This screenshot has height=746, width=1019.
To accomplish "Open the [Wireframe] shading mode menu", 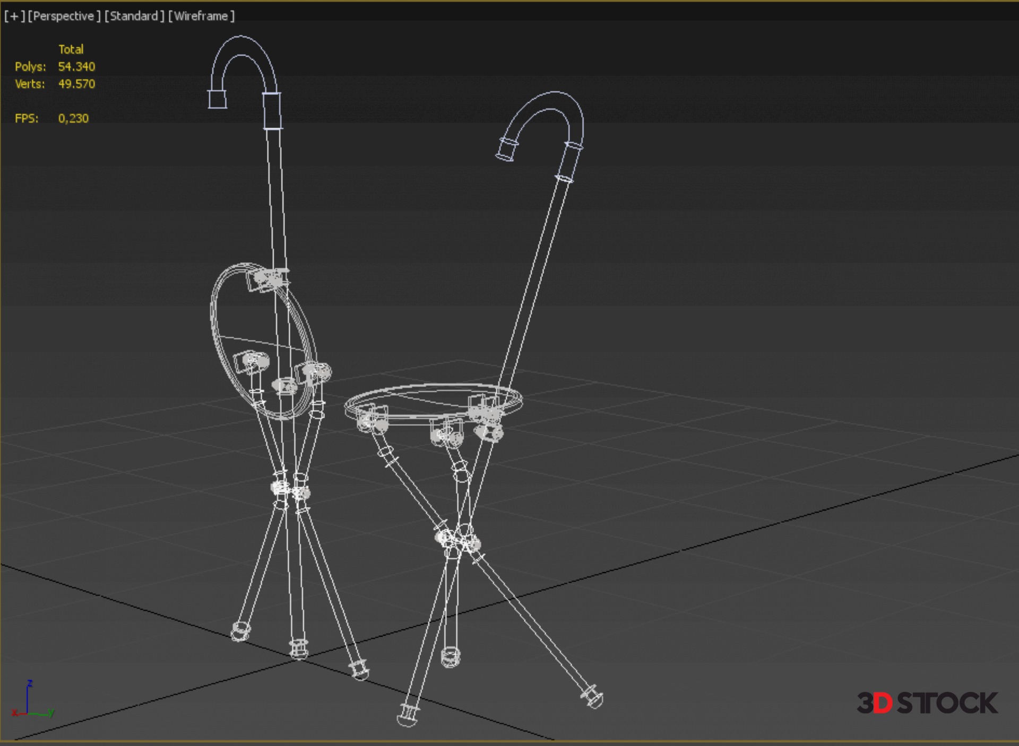I will point(201,16).
